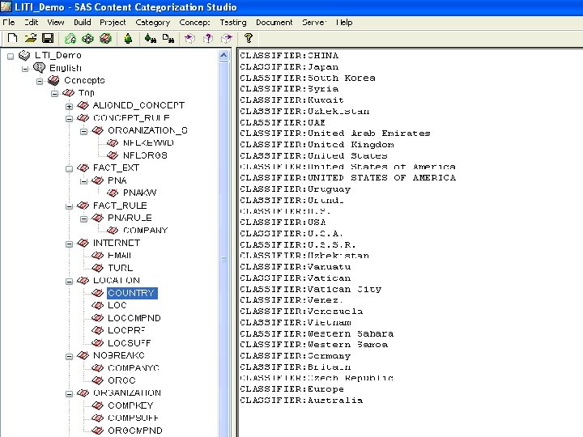Click the application icon in title bar
This screenshot has height=437, width=583.
click(x=6, y=6)
